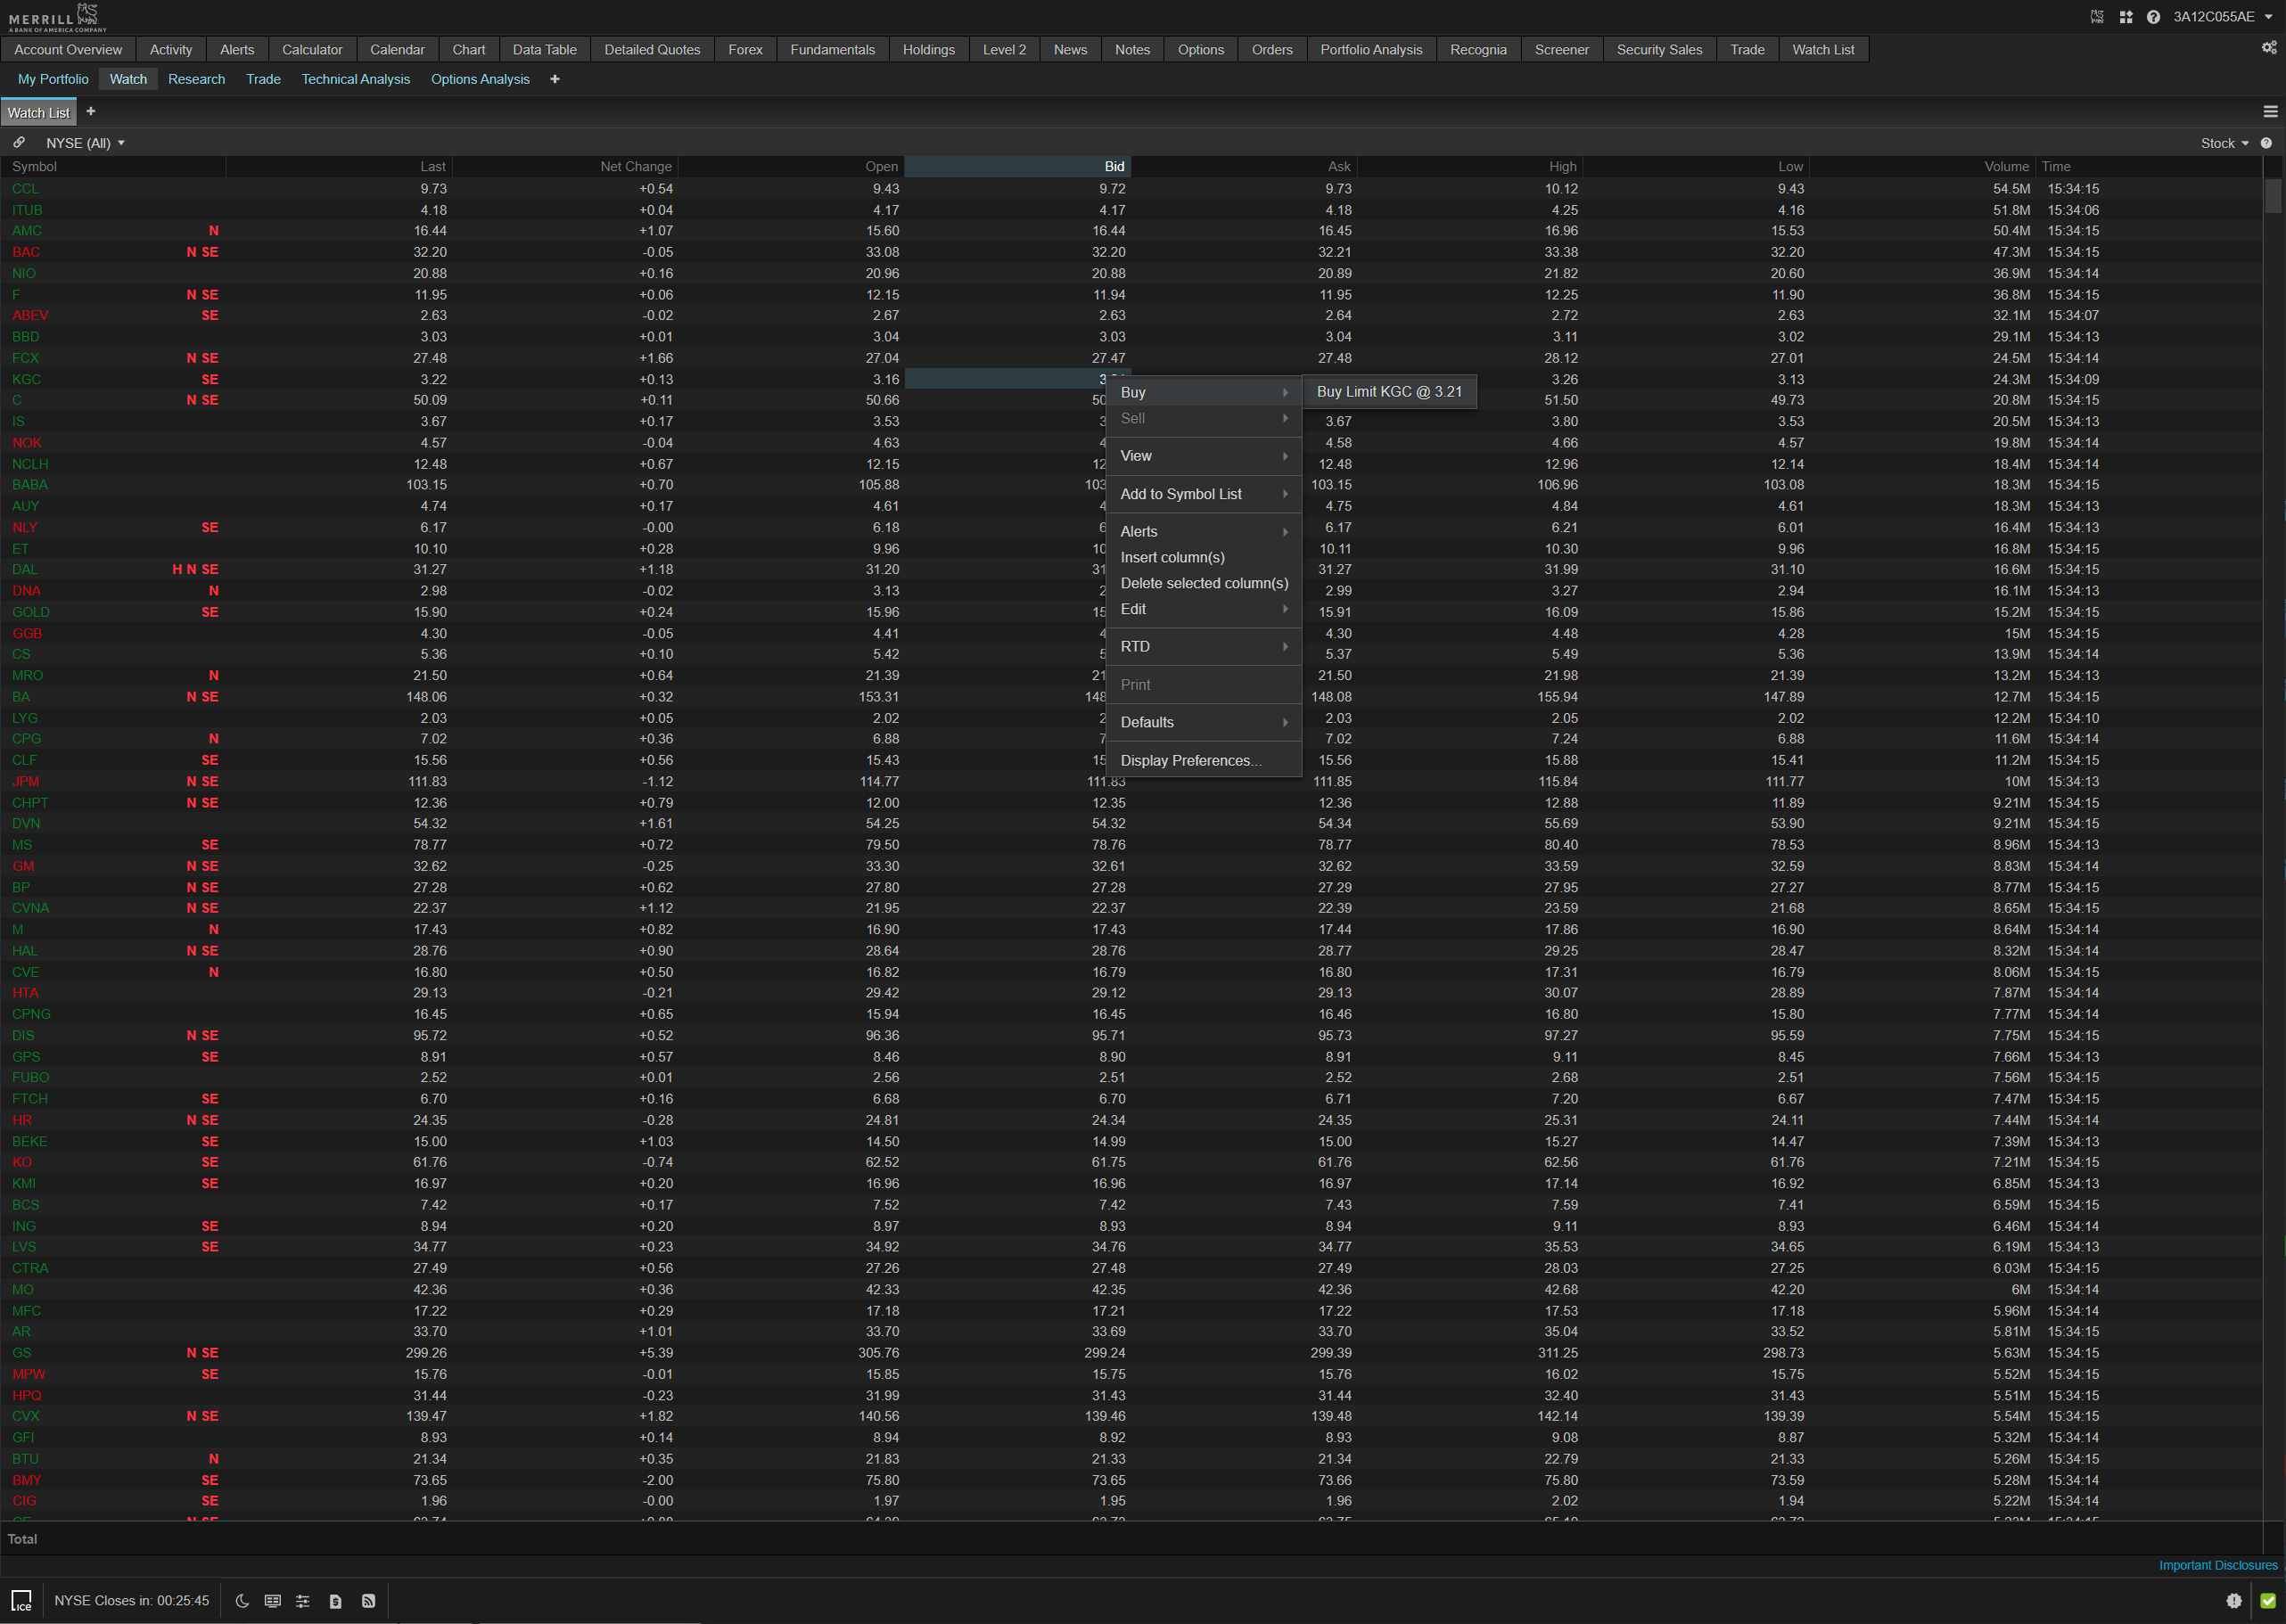
Task: Open Display Preferences... from context menu
Action: click(x=1204, y=761)
